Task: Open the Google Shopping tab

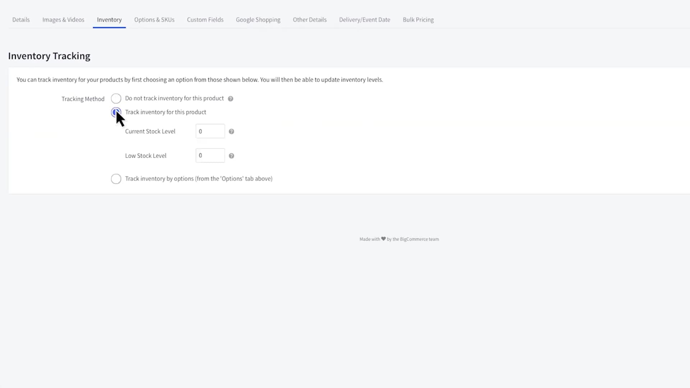Action: click(x=258, y=20)
